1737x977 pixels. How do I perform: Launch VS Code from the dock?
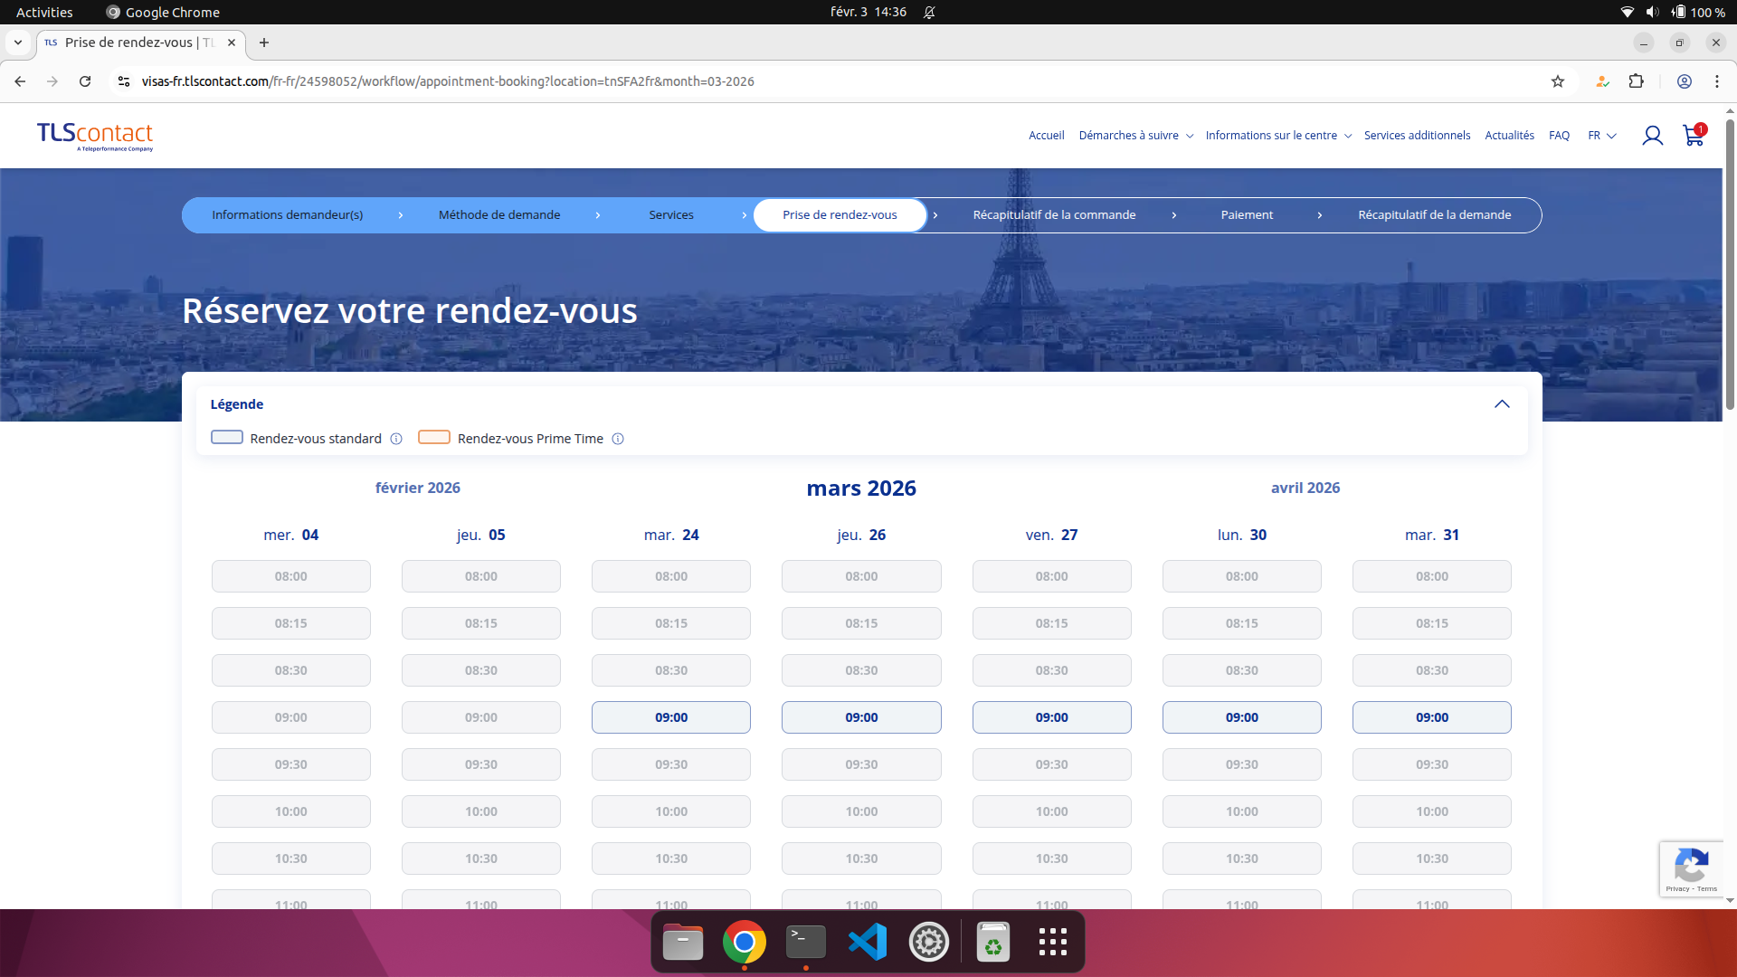point(867,941)
